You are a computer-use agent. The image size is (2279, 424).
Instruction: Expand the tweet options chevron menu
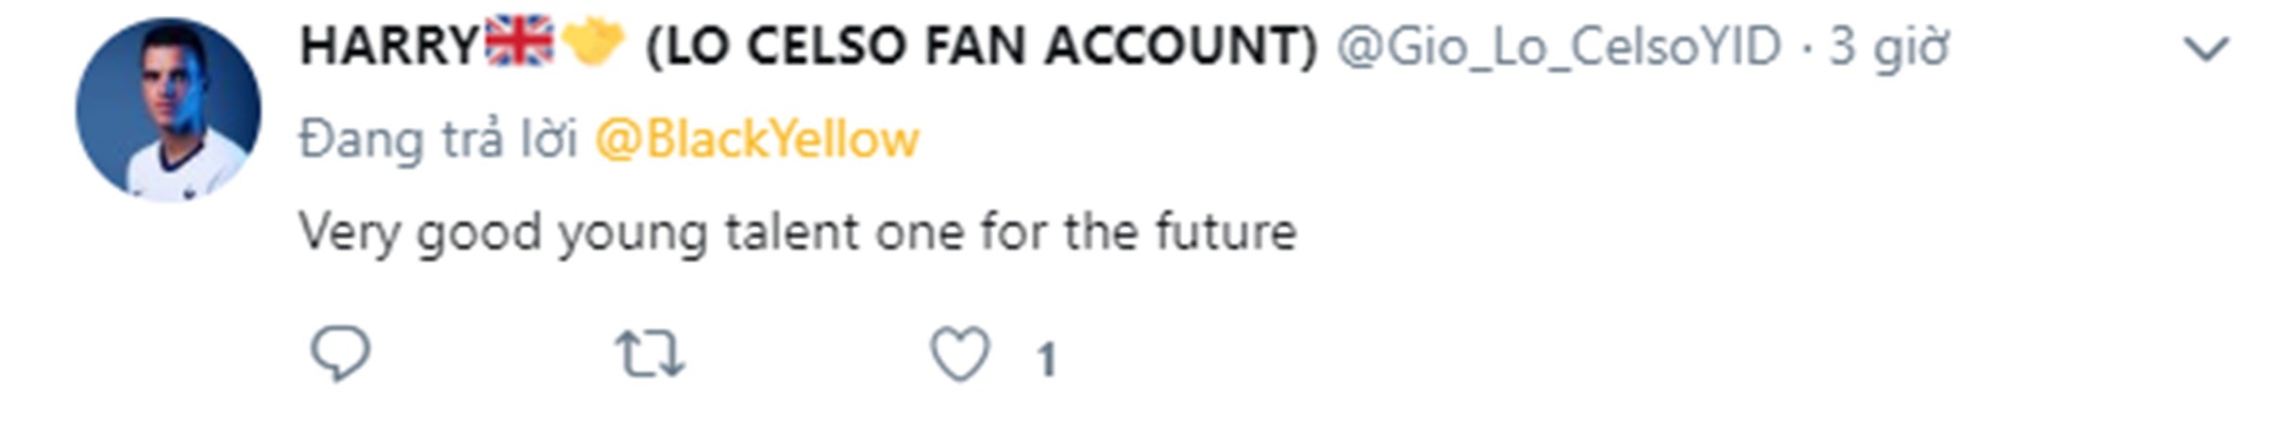(2207, 49)
